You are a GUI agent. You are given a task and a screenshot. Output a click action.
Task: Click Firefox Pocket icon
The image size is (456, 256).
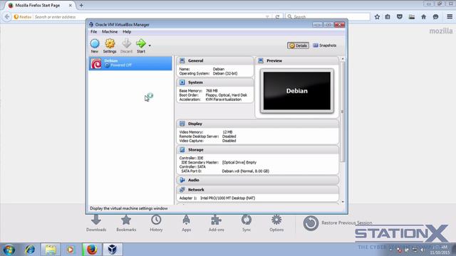coord(400,17)
